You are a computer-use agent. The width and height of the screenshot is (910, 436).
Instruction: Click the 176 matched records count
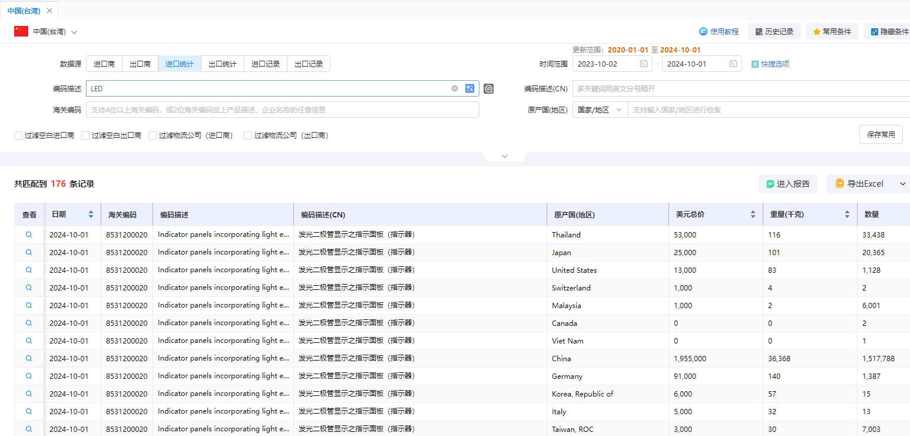(x=58, y=184)
